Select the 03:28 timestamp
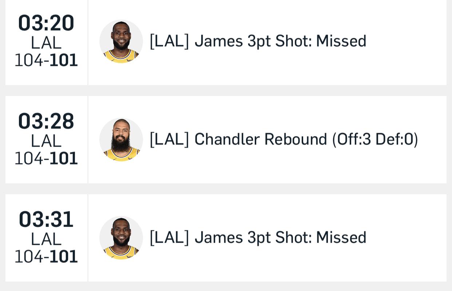This screenshot has height=291, width=452. 46,121
